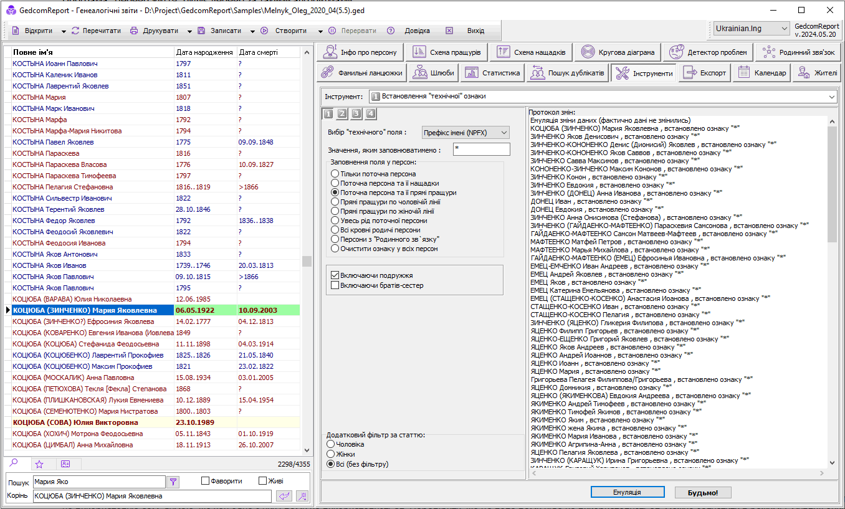Open the Кругова діаграма view
845x509 pixels.
click(x=618, y=52)
